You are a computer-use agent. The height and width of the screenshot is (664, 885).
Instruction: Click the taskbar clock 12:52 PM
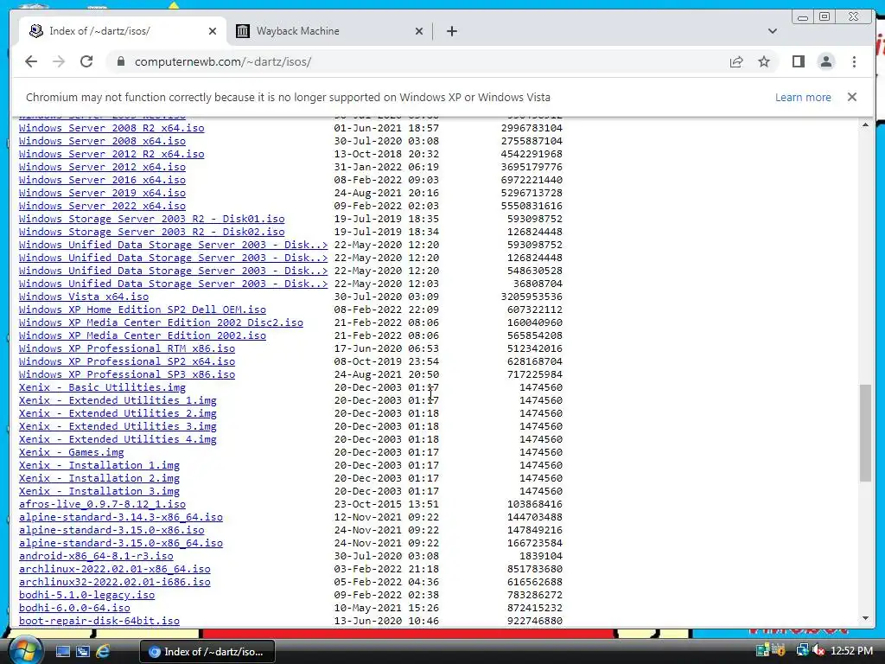851,651
